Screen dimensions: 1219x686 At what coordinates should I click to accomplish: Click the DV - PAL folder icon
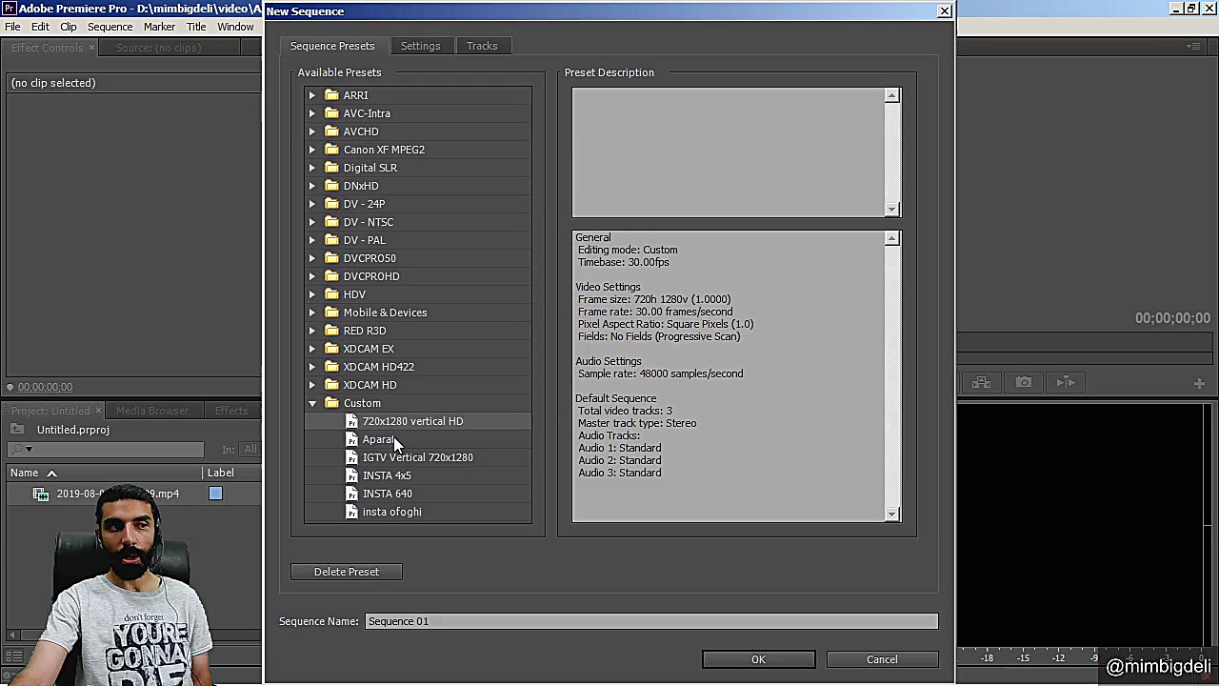pyautogui.click(x=331, y=240)
